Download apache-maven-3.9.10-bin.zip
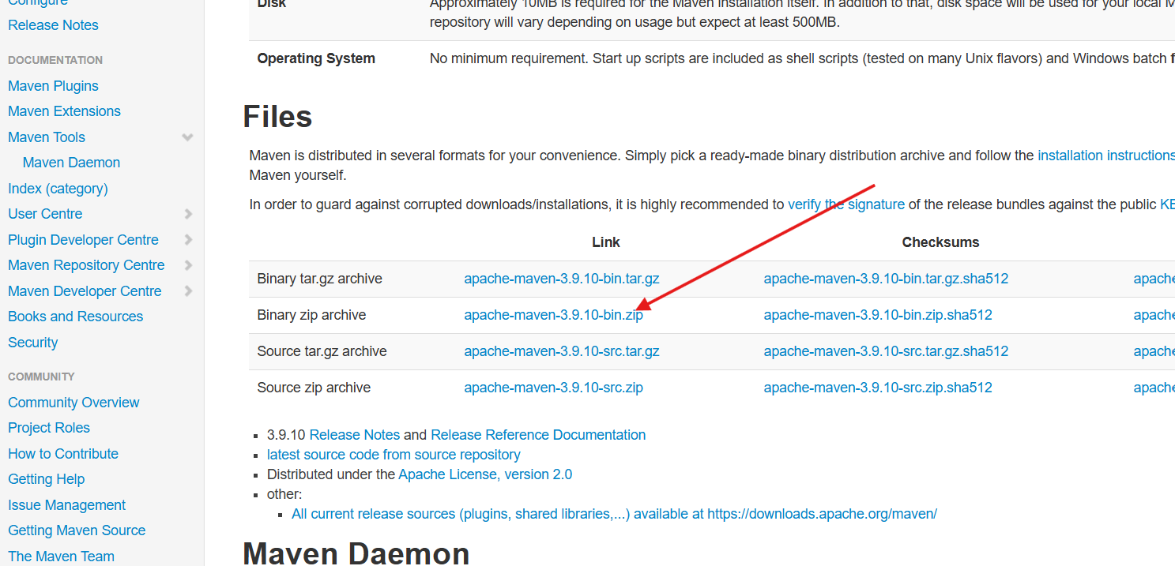 (553, 315)
